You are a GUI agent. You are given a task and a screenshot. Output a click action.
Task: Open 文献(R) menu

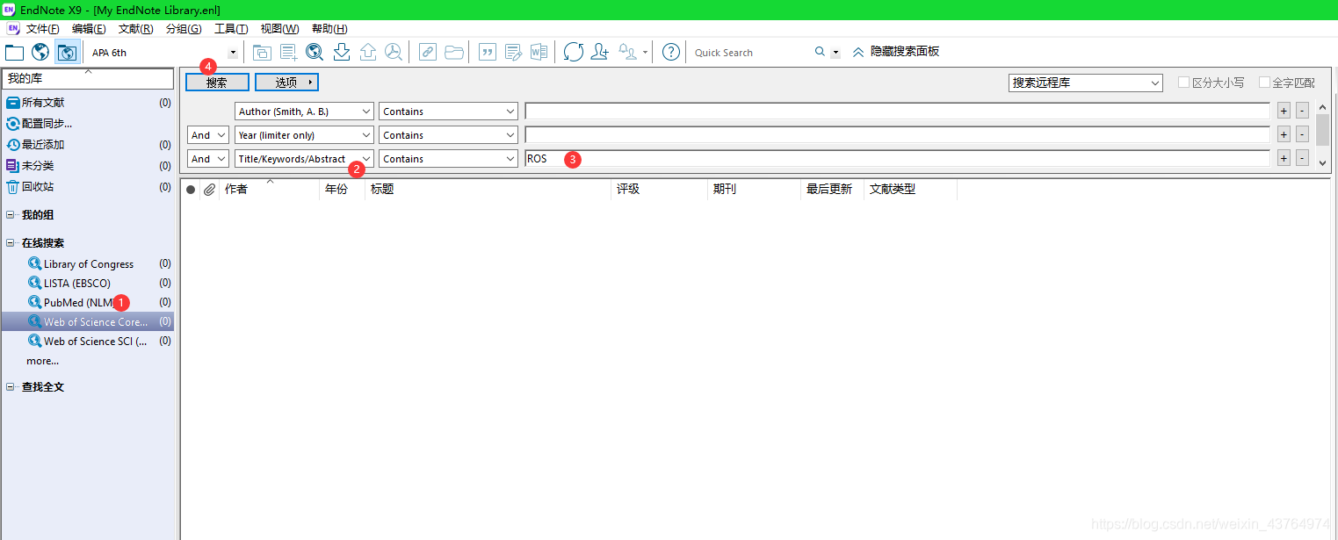[x=135, y=29]
